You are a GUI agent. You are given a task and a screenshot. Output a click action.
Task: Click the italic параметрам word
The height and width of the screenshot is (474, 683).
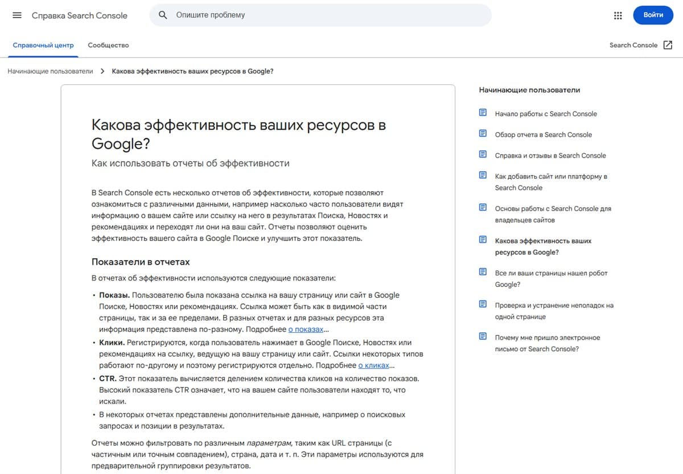(270, 443)
